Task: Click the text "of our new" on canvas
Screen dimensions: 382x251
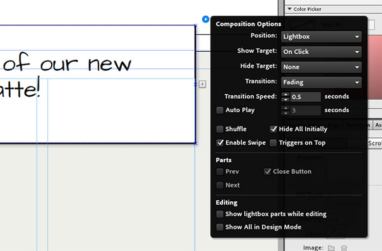Action: coord(67,62)
